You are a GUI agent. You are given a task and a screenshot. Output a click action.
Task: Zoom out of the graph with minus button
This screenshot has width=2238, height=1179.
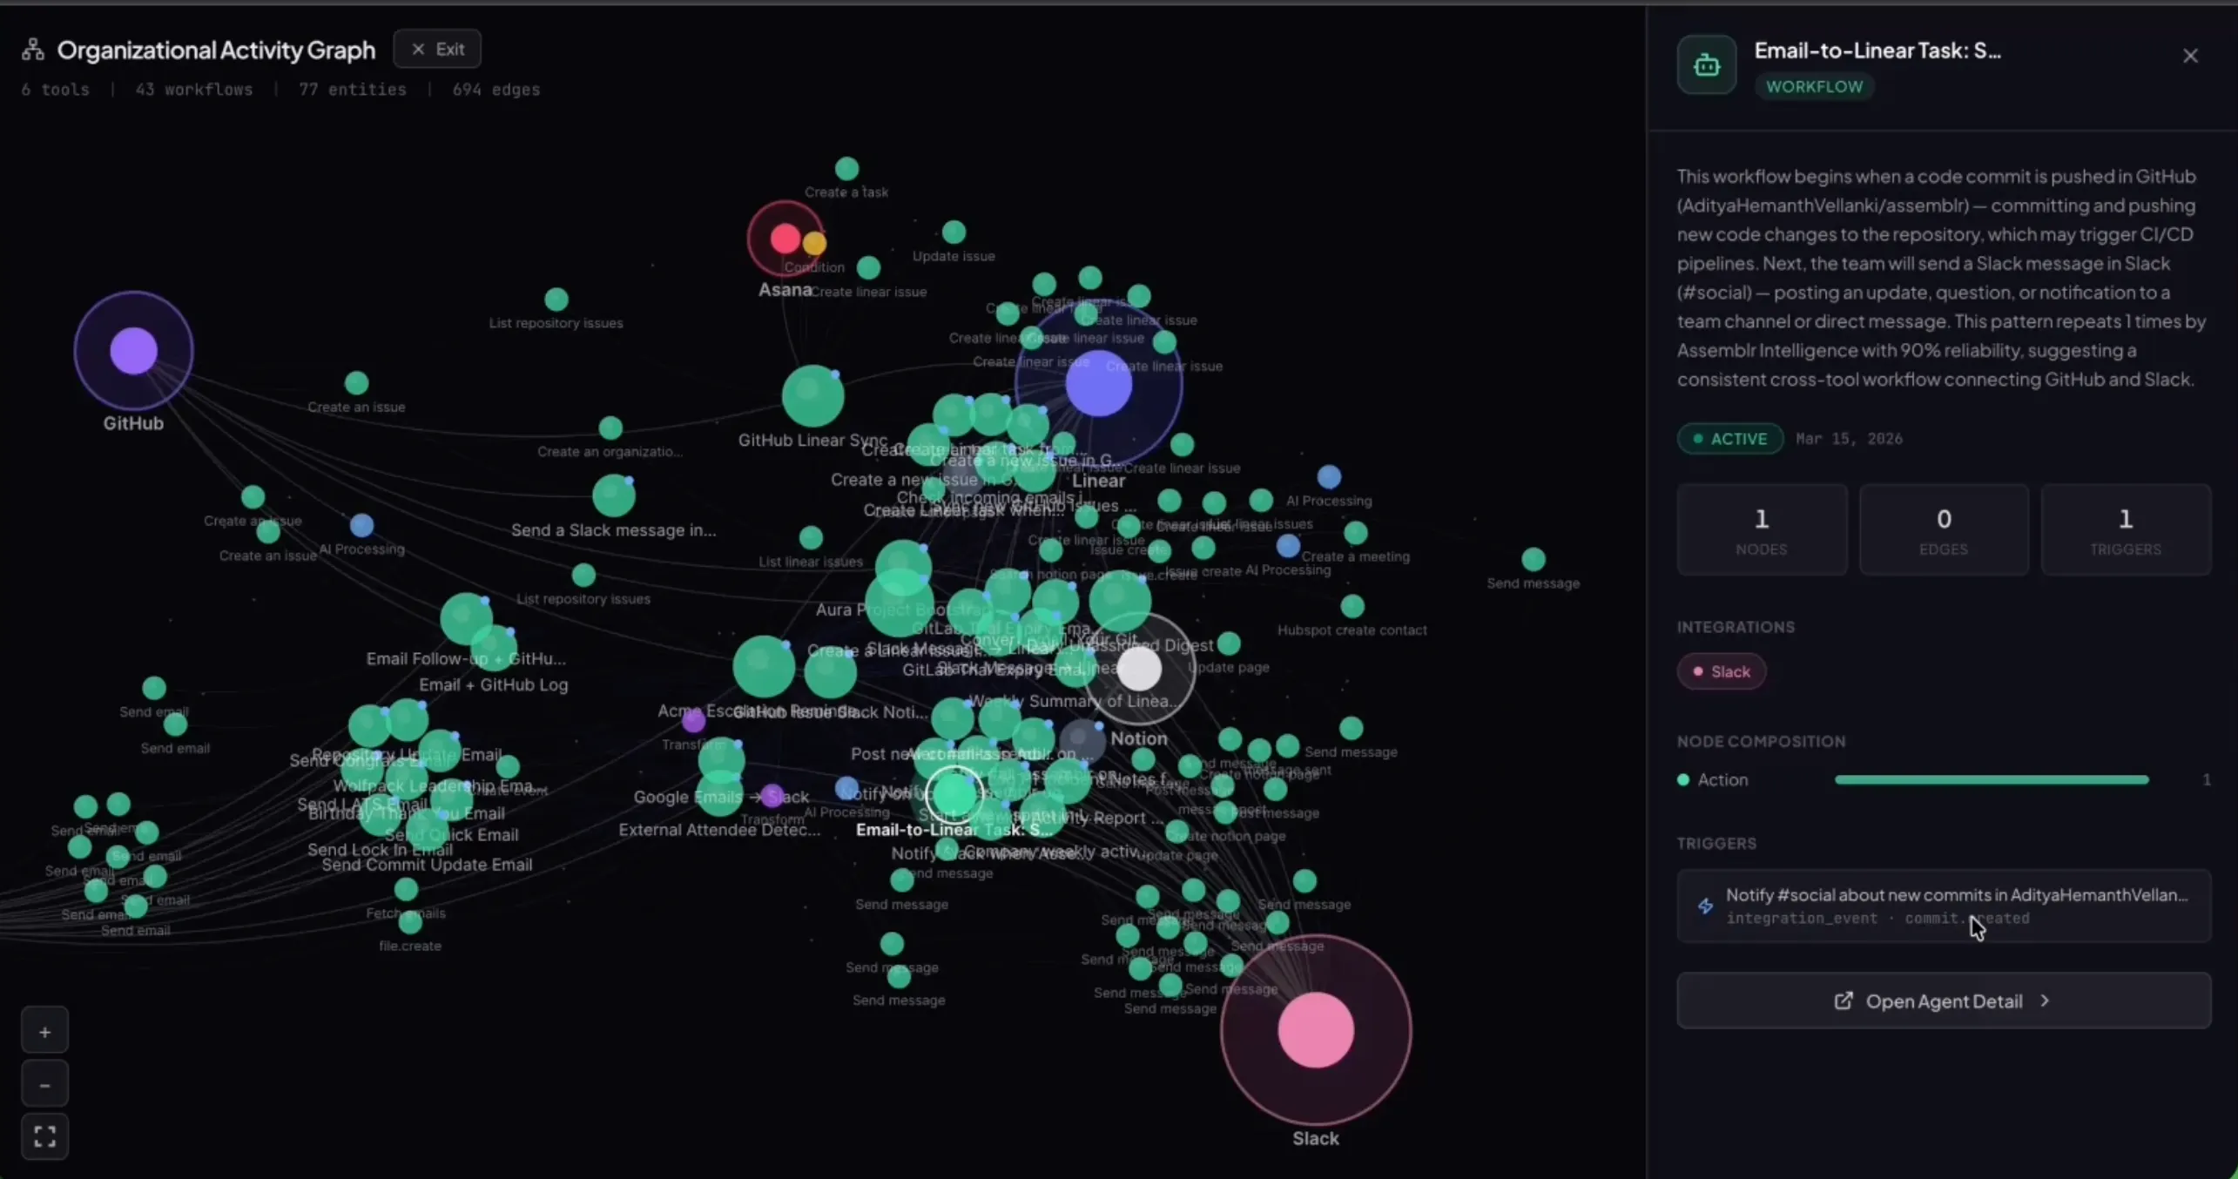[x=44, y=1085]
